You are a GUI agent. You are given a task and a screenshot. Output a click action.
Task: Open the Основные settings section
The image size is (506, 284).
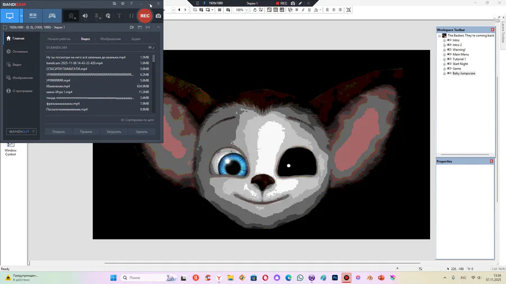pyautogui.click(x=21, y=52)
